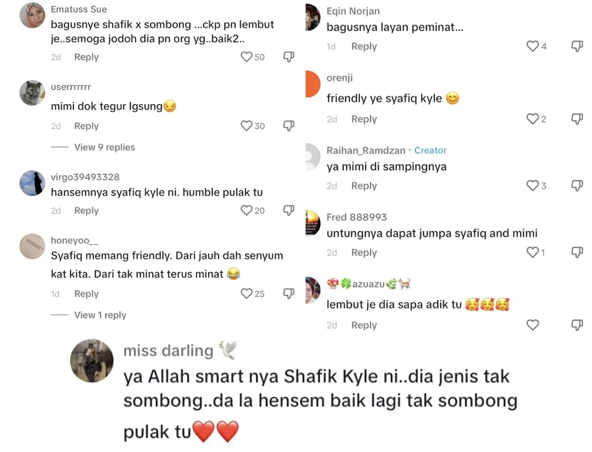Tap heart on virgo39493328's comment
The image size is (592, 452).
(246, 211)
